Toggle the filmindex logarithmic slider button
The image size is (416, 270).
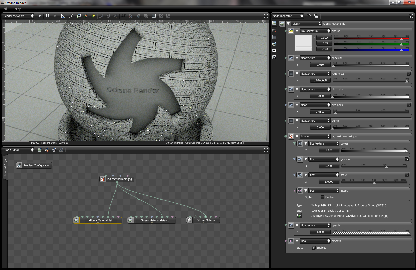pyautogui.click(x=408, y=105)
